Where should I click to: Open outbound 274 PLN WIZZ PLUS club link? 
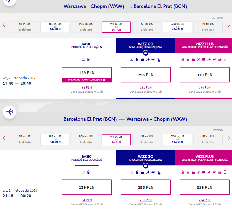[205, 88]
